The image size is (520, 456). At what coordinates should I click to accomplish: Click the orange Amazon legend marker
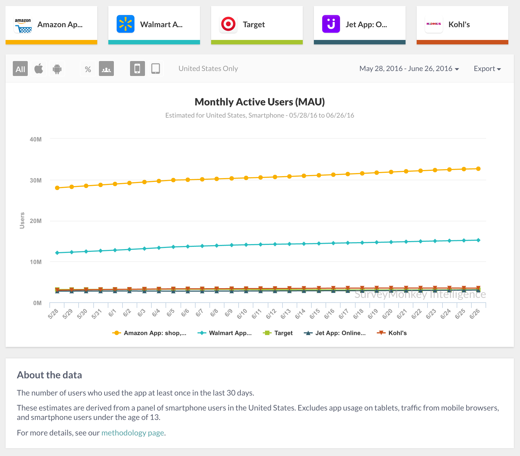click(x=117, y=333)
